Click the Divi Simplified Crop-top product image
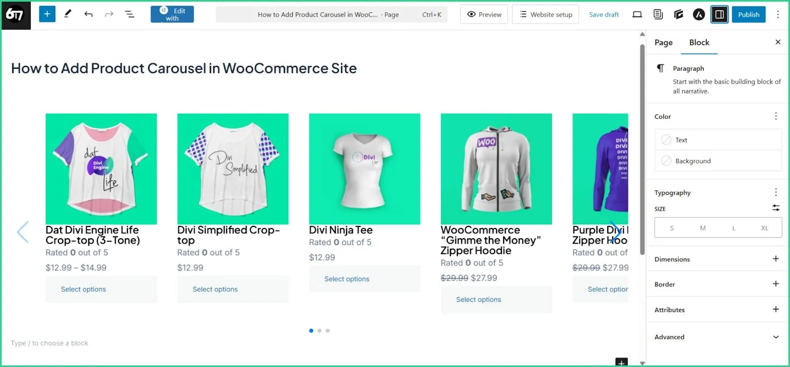 coord(233,169)
